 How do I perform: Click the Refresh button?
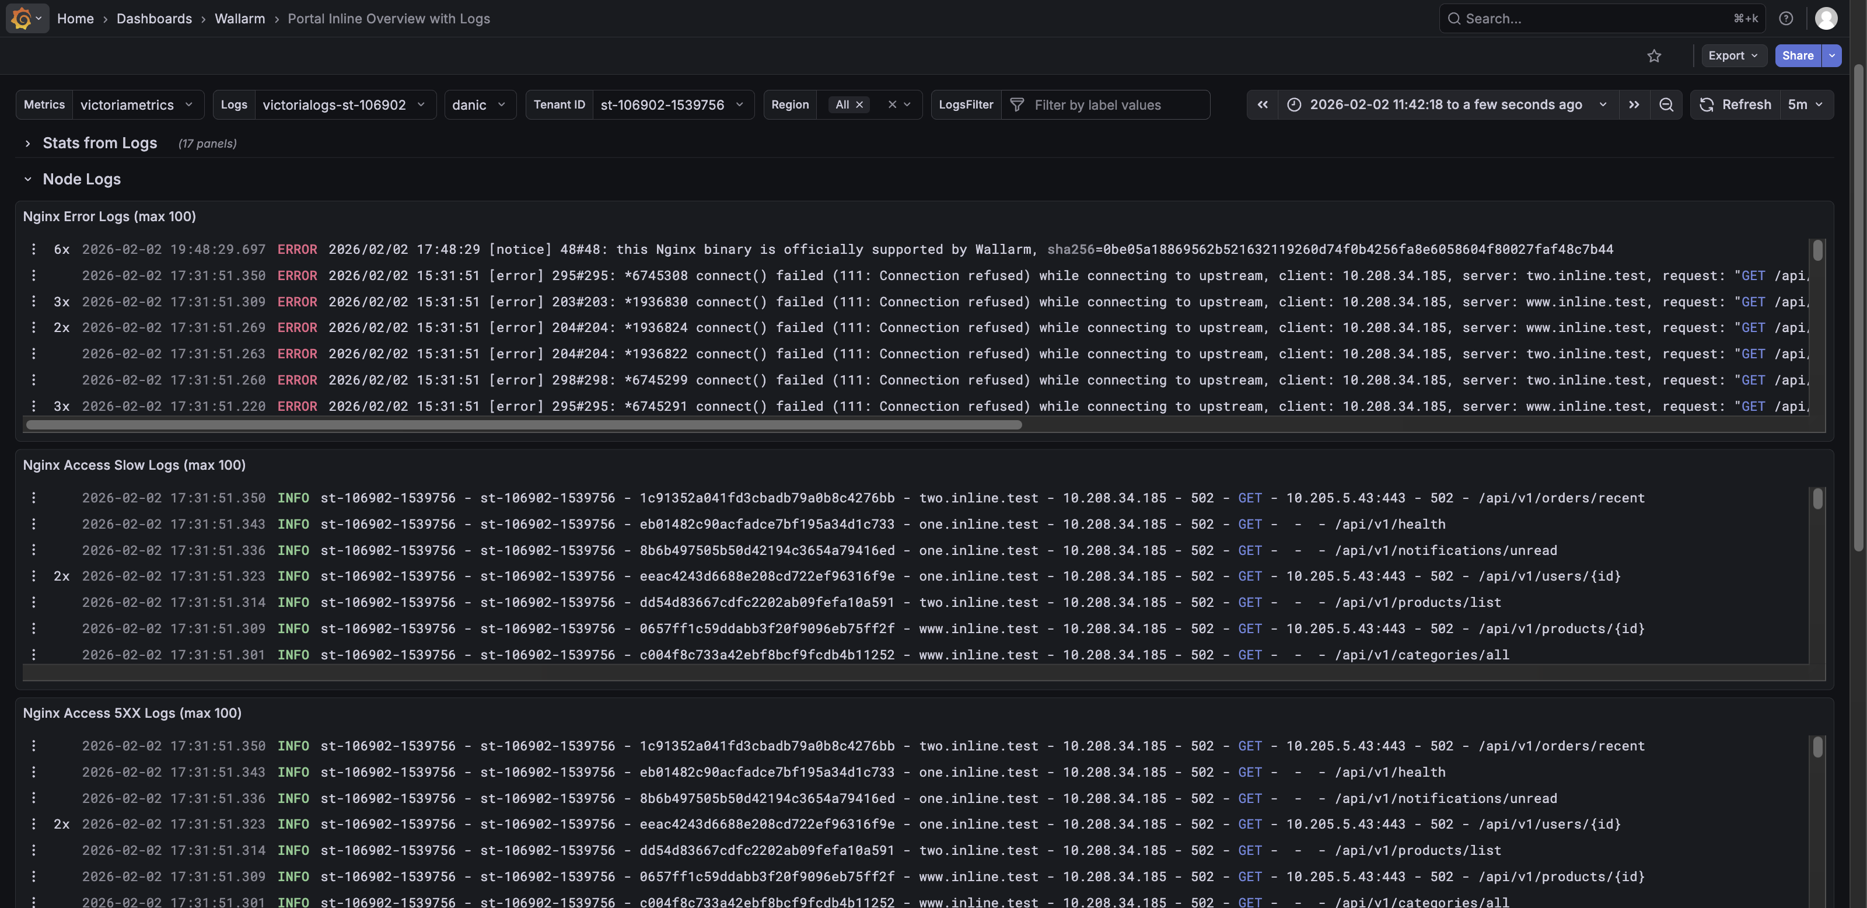pos(1735,104)
